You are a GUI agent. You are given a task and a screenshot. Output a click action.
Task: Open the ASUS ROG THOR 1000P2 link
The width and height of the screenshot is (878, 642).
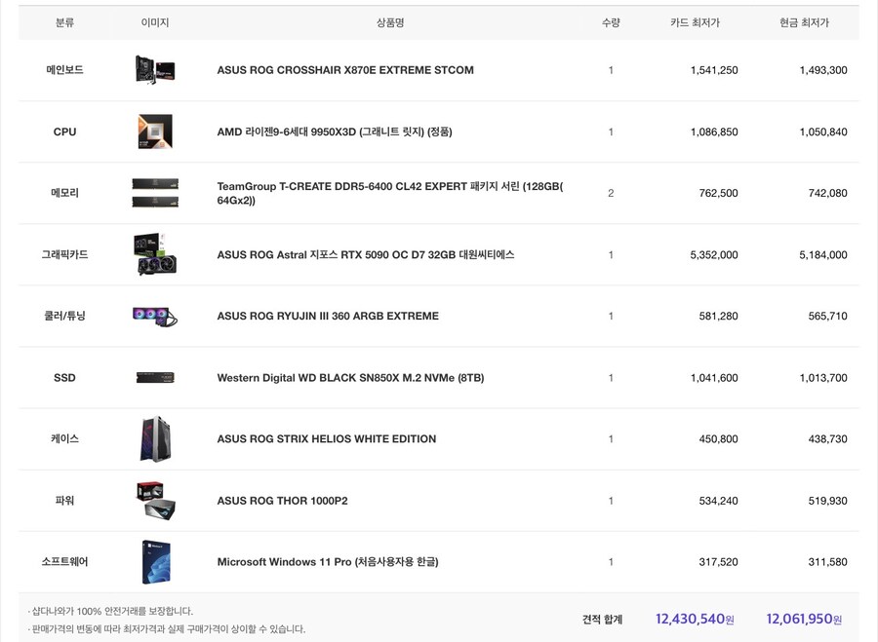pyautogui.click(x=282, y=501)
